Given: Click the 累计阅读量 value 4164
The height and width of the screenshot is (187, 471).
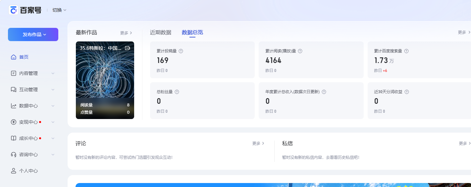Looking at the screenshot, I should tap(274, 60).
